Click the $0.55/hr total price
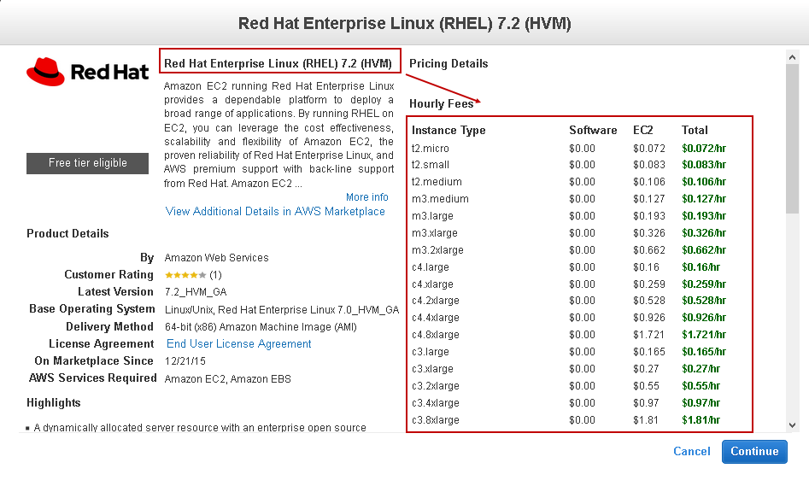Image resolution: width=809 pixels, height=486 pixels. tap(701, 386)
